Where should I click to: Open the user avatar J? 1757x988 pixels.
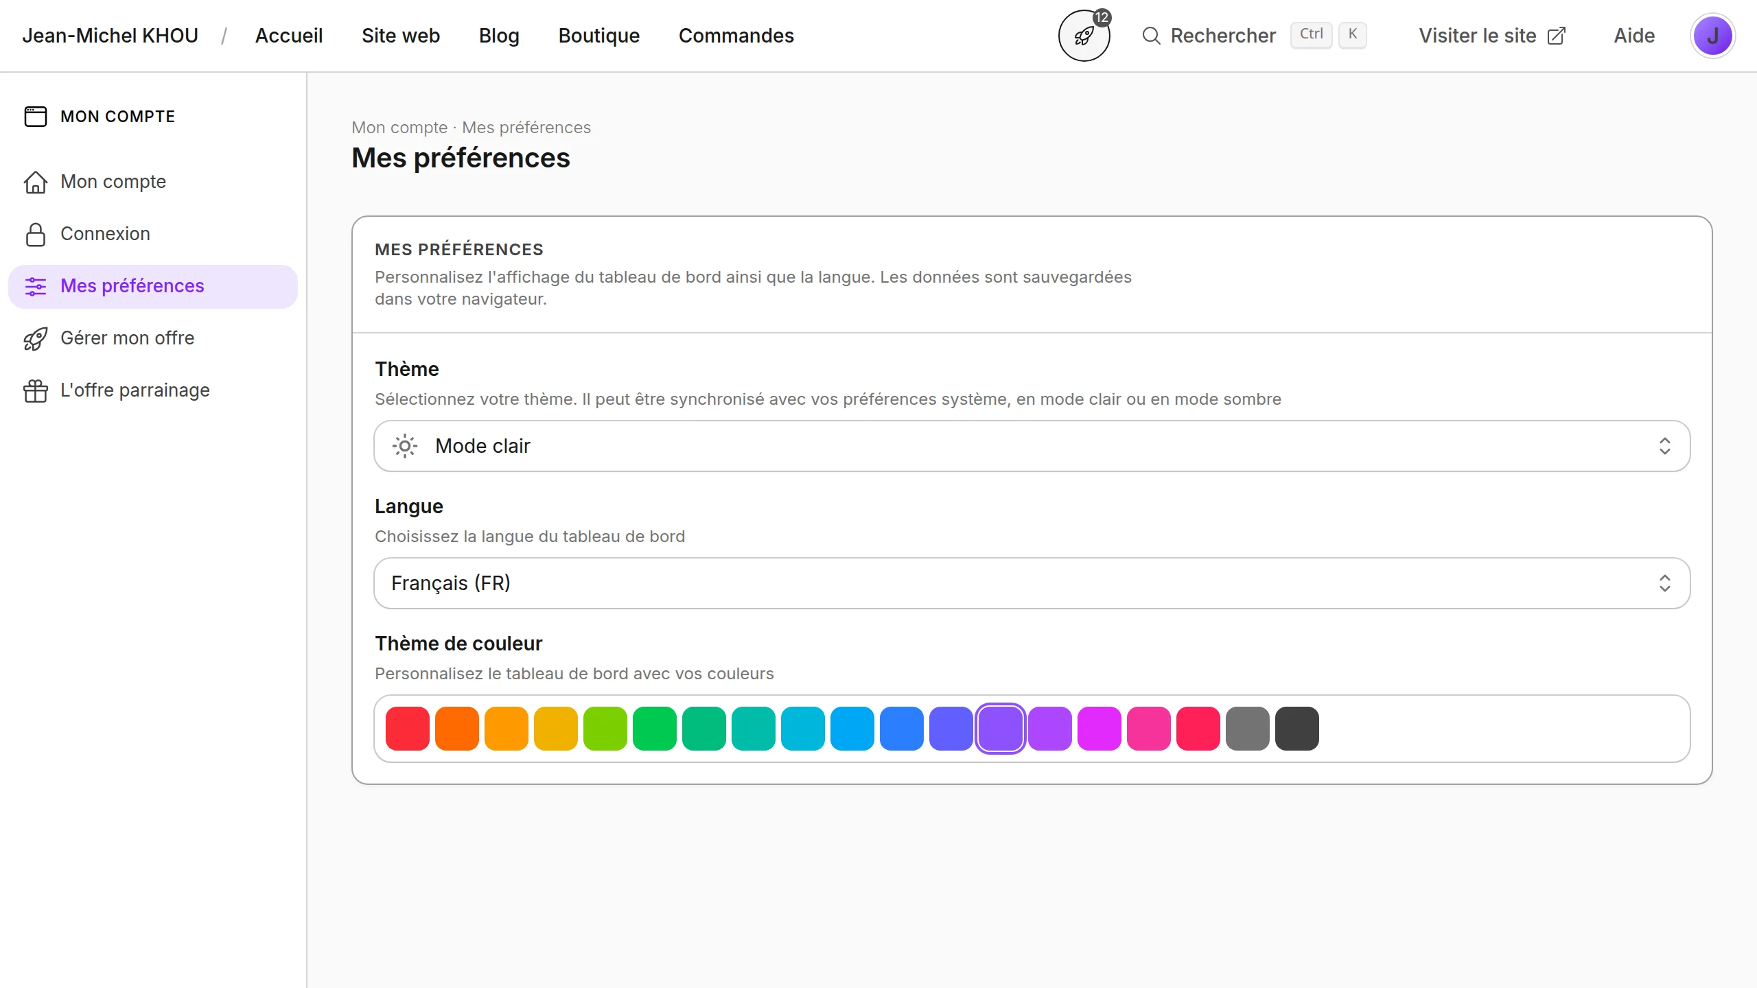click(x=1712, y=36)
